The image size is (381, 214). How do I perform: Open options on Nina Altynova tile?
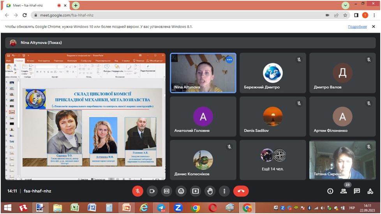coord(229,60)
